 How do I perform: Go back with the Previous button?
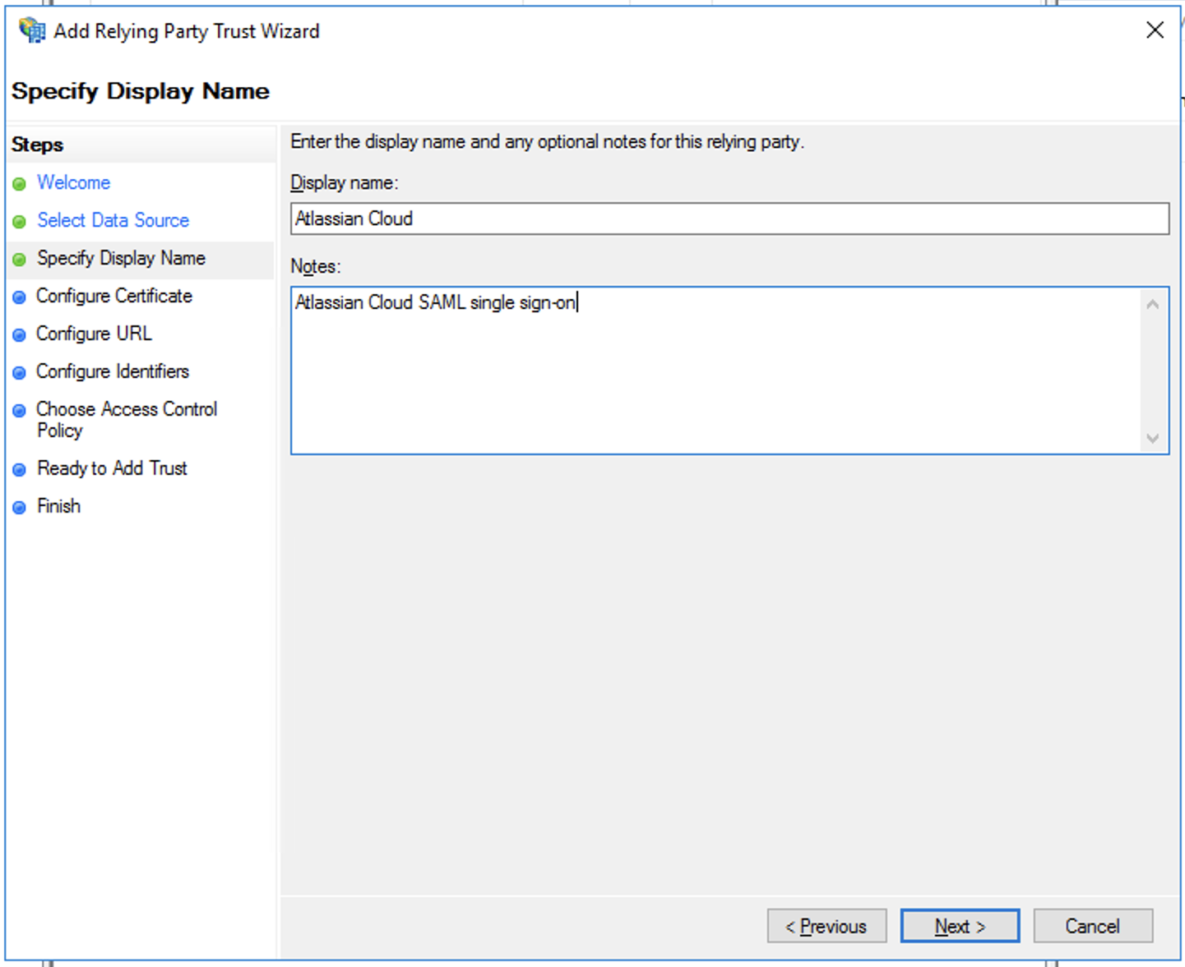click(x=826, y=926)
